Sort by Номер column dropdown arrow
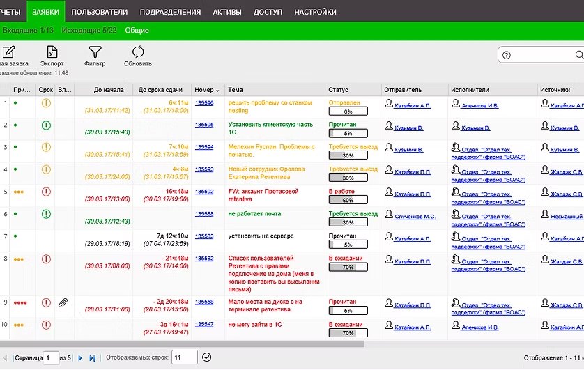 pos(217,91)
